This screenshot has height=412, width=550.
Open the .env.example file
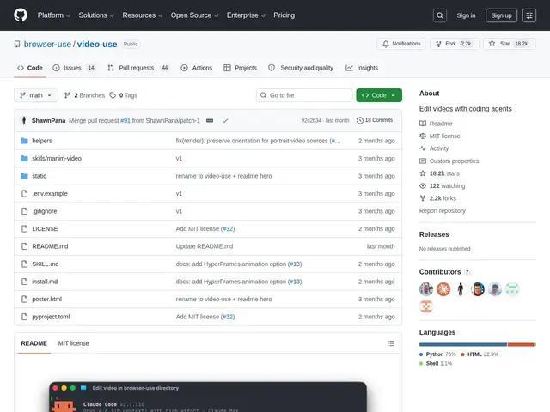pos(50,193)
